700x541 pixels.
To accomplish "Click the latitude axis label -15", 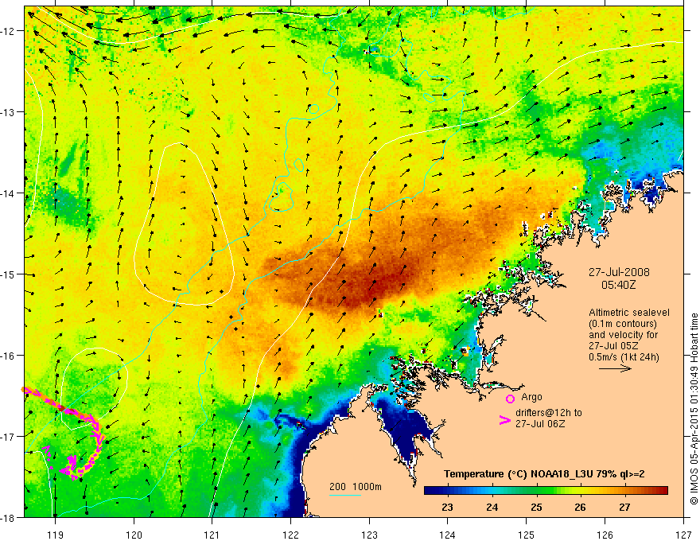I will coord(9,274).
